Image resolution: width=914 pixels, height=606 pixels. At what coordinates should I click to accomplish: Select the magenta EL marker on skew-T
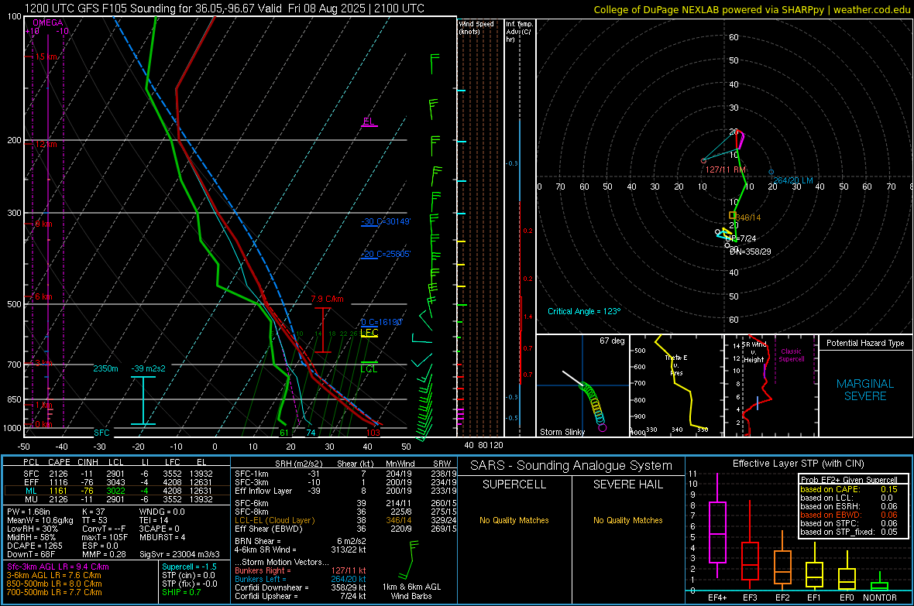click(x=369, y=122)
